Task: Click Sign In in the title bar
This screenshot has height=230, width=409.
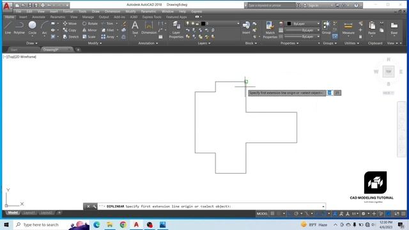Action: coord(313,5)
